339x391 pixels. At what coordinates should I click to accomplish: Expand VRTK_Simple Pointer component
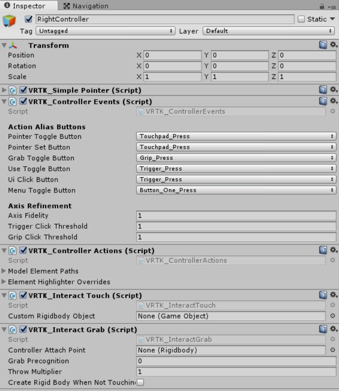[x=4, y=90]
